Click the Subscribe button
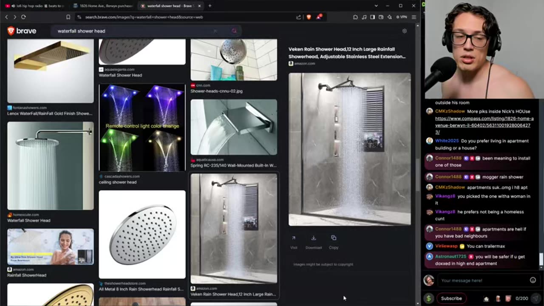 (451, 298)
